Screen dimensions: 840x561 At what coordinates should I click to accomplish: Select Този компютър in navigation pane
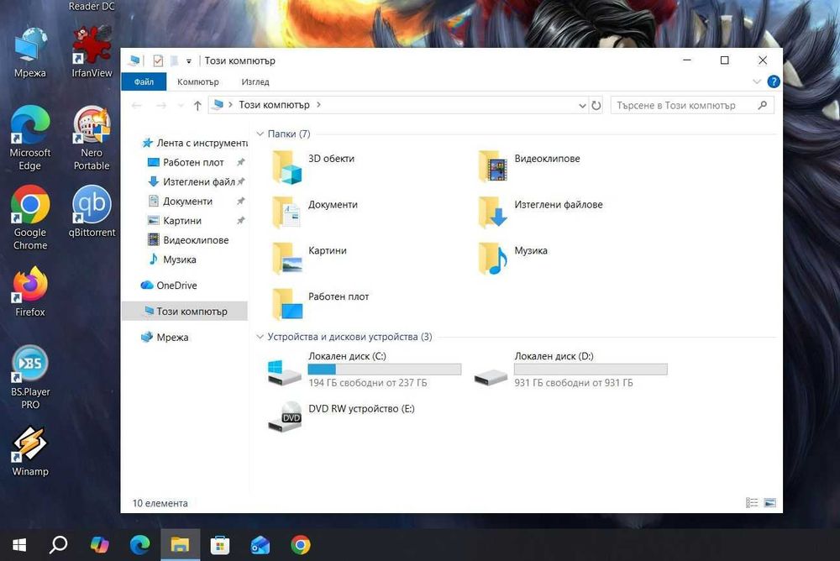point(185,312)
